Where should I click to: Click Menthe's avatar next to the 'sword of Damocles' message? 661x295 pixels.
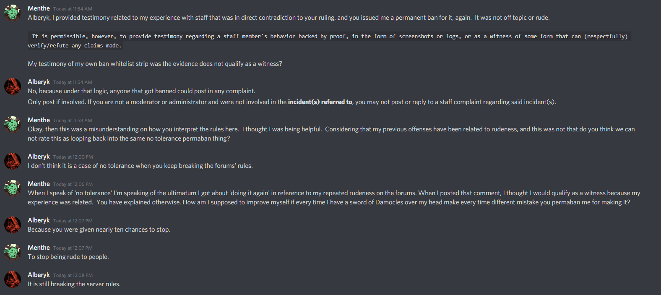[12, 188]
